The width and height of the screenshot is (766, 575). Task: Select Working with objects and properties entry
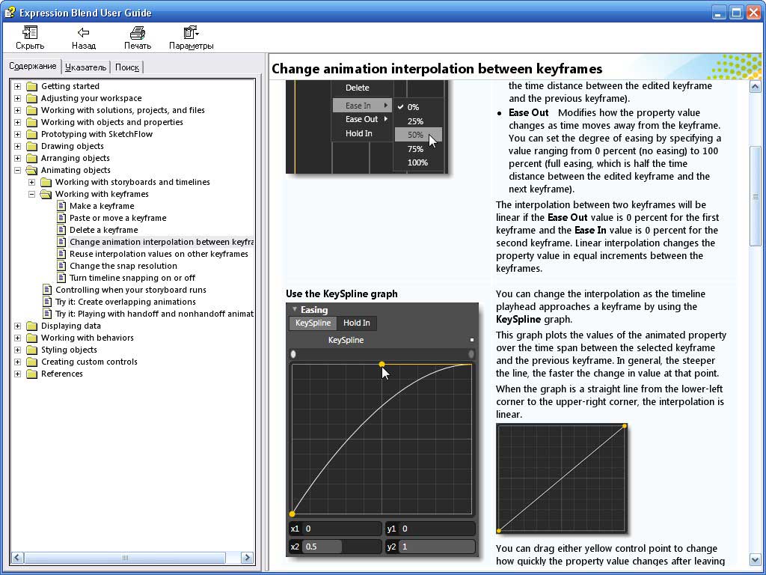pyautogui.click(x=112, y=122)
